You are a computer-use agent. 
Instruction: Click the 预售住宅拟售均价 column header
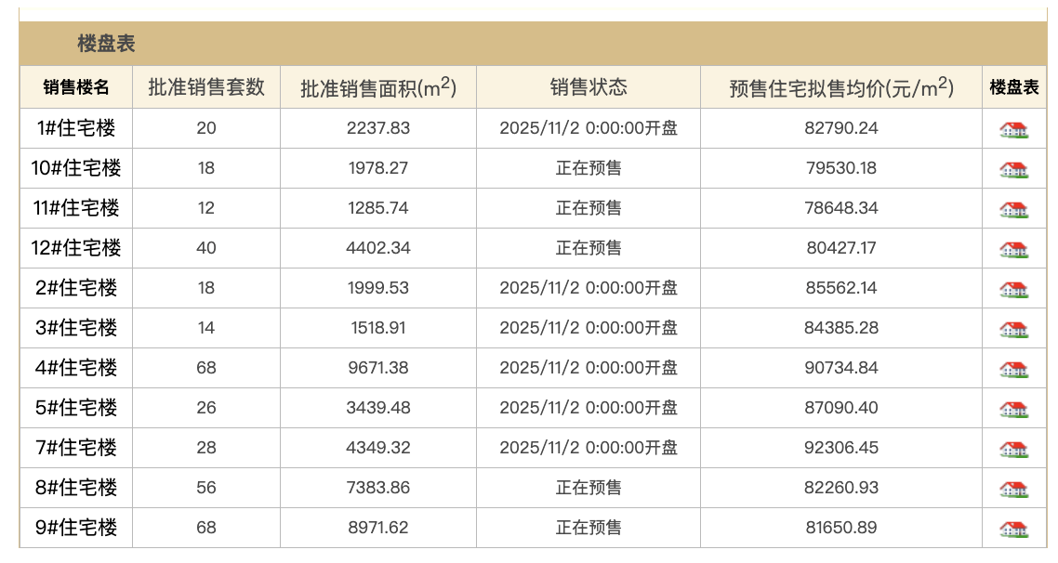click(840, 87)
